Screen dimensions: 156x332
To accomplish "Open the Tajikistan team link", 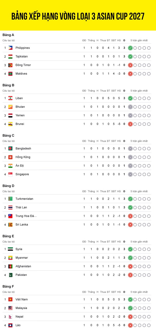I will (x=22, y=56).
